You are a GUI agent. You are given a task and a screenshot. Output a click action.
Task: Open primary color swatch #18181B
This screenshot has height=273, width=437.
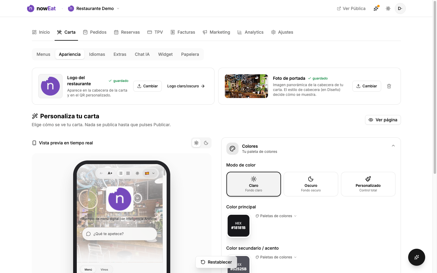tap(239, 226)
